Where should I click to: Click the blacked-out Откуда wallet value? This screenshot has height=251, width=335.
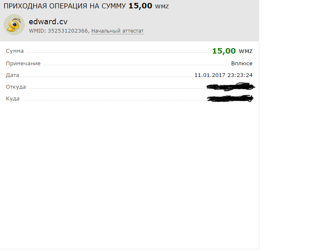(x=231, y=87)
